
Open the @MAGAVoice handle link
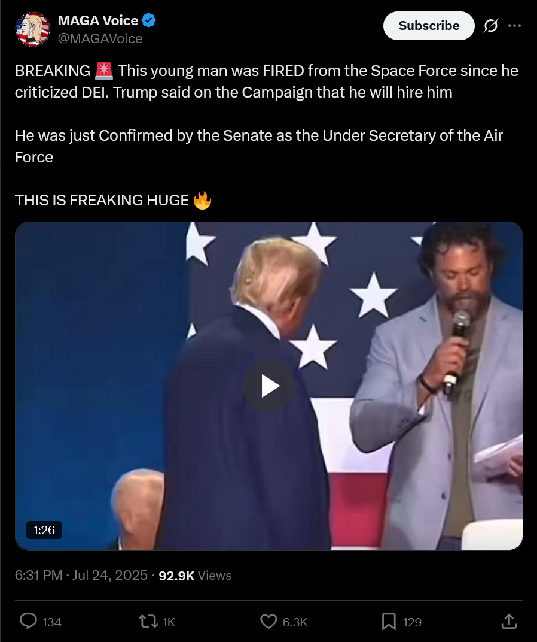[100, 38]
